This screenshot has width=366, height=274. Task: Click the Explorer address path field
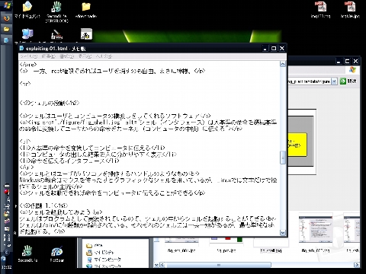pyautogui.click(x=310, y=81)
